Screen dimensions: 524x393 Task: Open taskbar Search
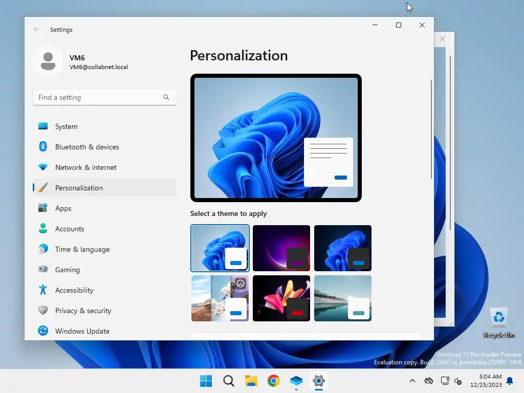(229, 381)
